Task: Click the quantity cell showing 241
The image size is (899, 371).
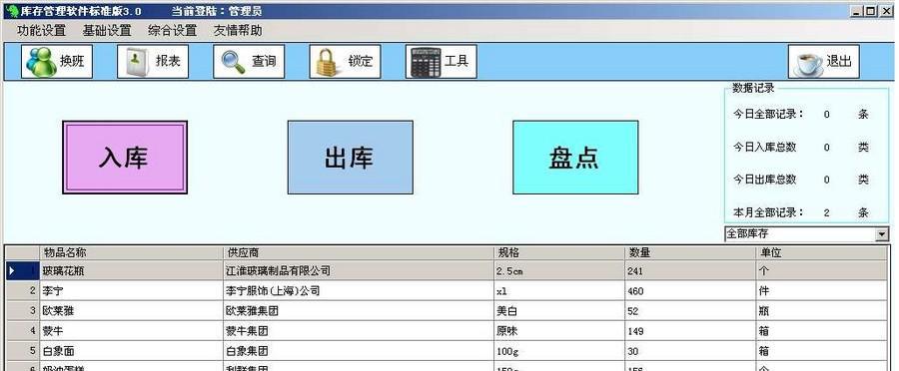Action: (x=690, y=271)
